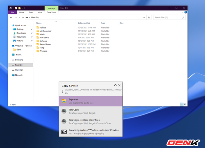
Task: Switch to the Home ribbon tab
Action: [x=21, y=12]
